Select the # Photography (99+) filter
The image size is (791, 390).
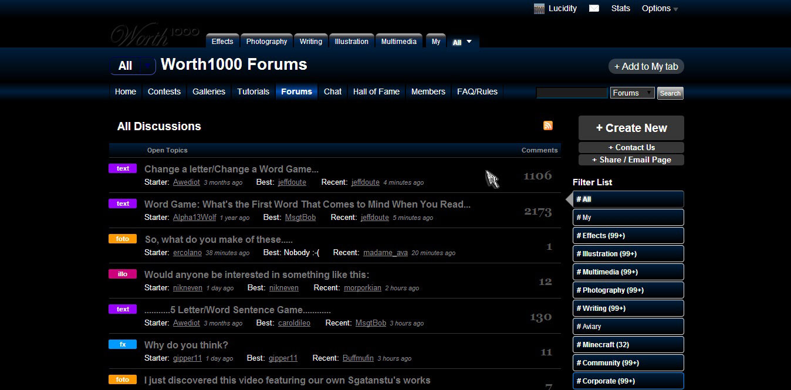(x=628, y=290)
